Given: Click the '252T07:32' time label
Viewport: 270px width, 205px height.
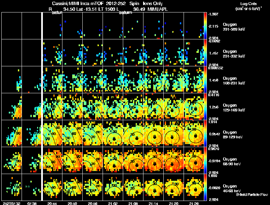Looking at the screenshot, I should pyautogui.click(x=11, y=203).
